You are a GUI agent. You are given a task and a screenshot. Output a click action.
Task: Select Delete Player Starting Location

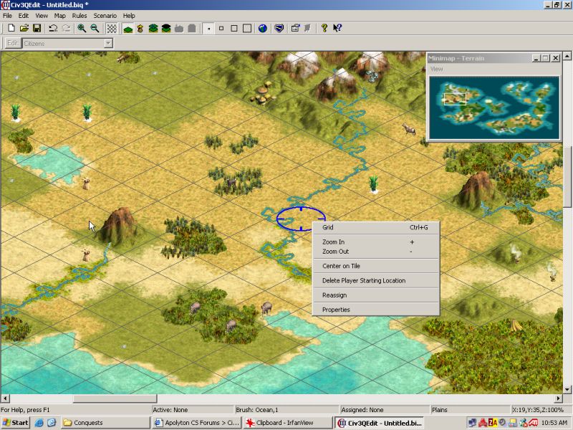click(x=363, y=281)
